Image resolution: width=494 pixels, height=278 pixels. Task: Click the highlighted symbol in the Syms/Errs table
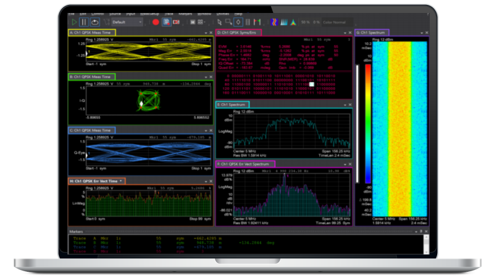(x=312, y=84)
